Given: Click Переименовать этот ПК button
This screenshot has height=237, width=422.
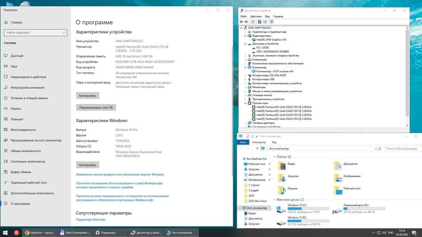Looking at the screenshot, I should point(96,108).
